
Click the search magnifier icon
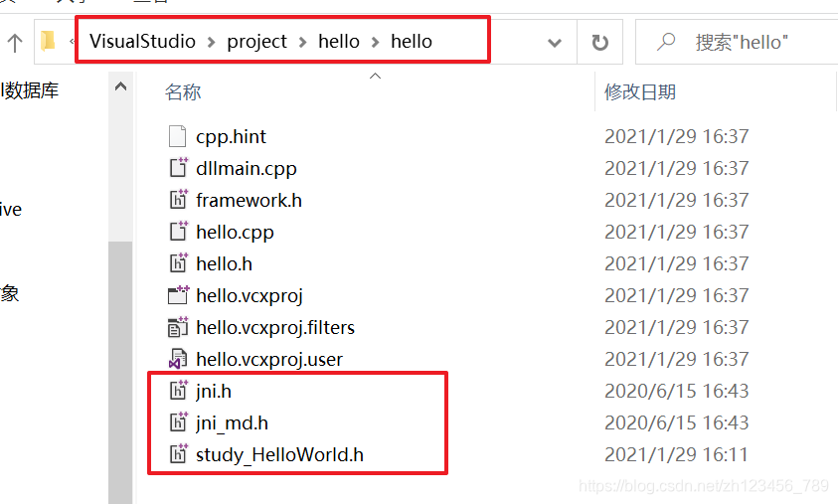[666, 41]
